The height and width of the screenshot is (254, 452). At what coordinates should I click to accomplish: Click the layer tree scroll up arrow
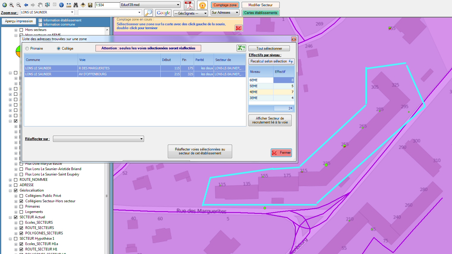pos(107,30)
